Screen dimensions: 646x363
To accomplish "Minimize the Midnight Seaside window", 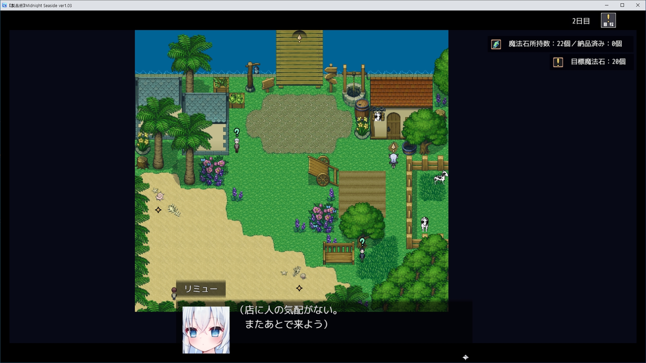I will 607,5.
